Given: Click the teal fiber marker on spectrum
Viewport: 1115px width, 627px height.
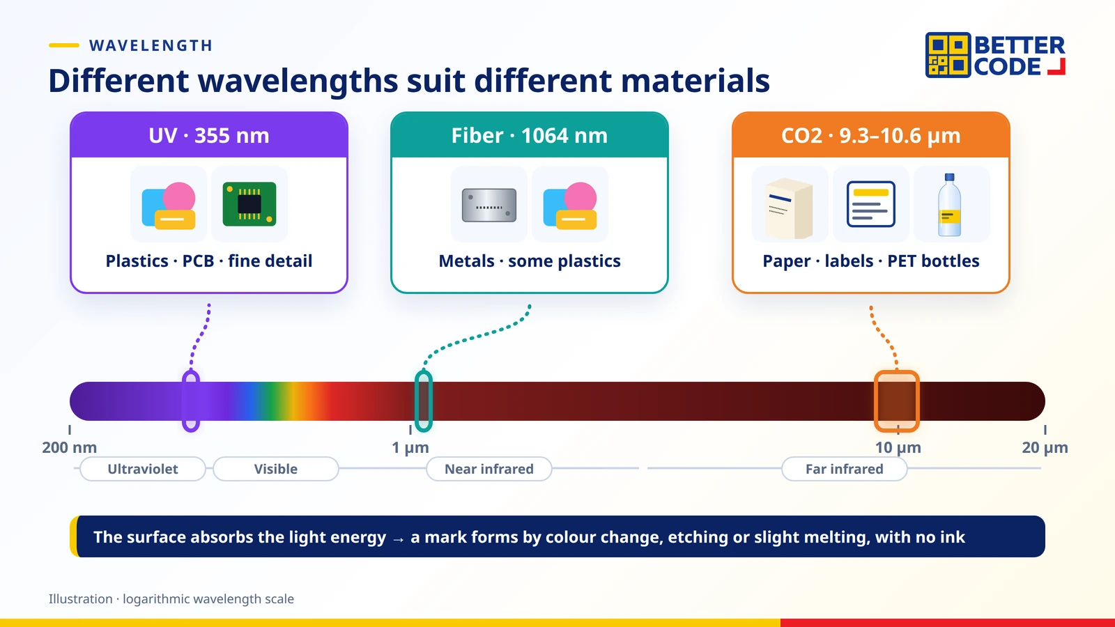Looking at the screenshot, I should point(424,401).
